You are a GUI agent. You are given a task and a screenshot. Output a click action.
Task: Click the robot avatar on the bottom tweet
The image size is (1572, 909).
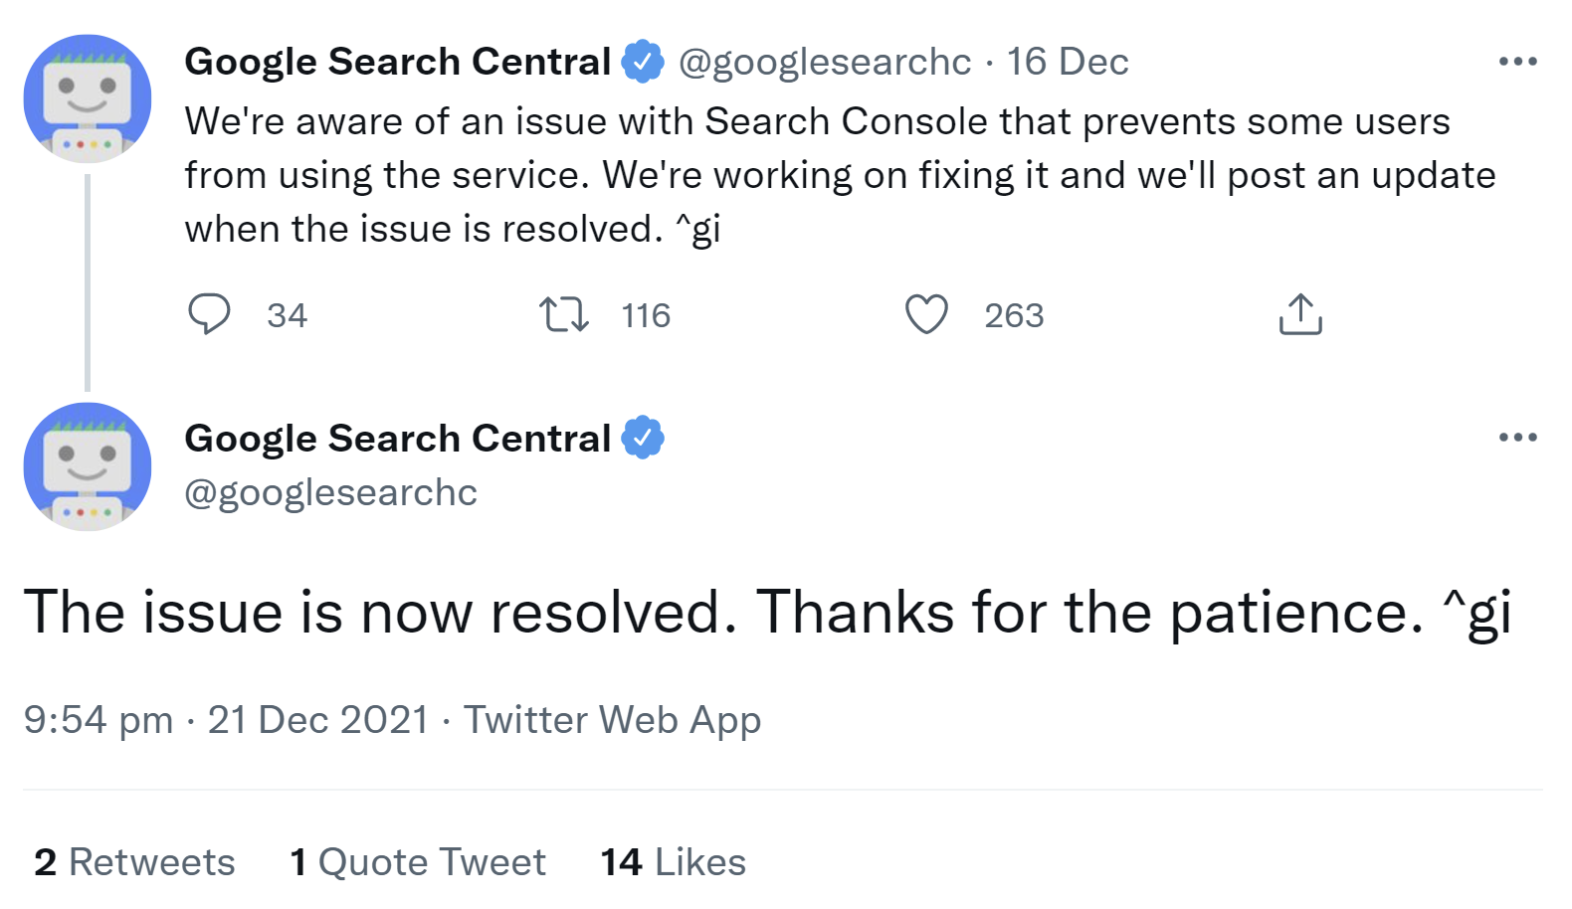88,465
